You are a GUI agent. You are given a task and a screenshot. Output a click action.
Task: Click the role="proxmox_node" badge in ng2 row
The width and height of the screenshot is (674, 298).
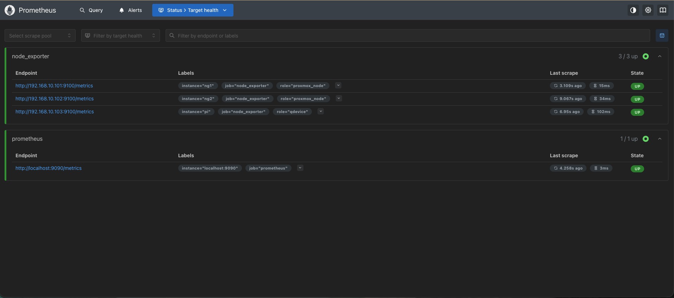[303, 99]
